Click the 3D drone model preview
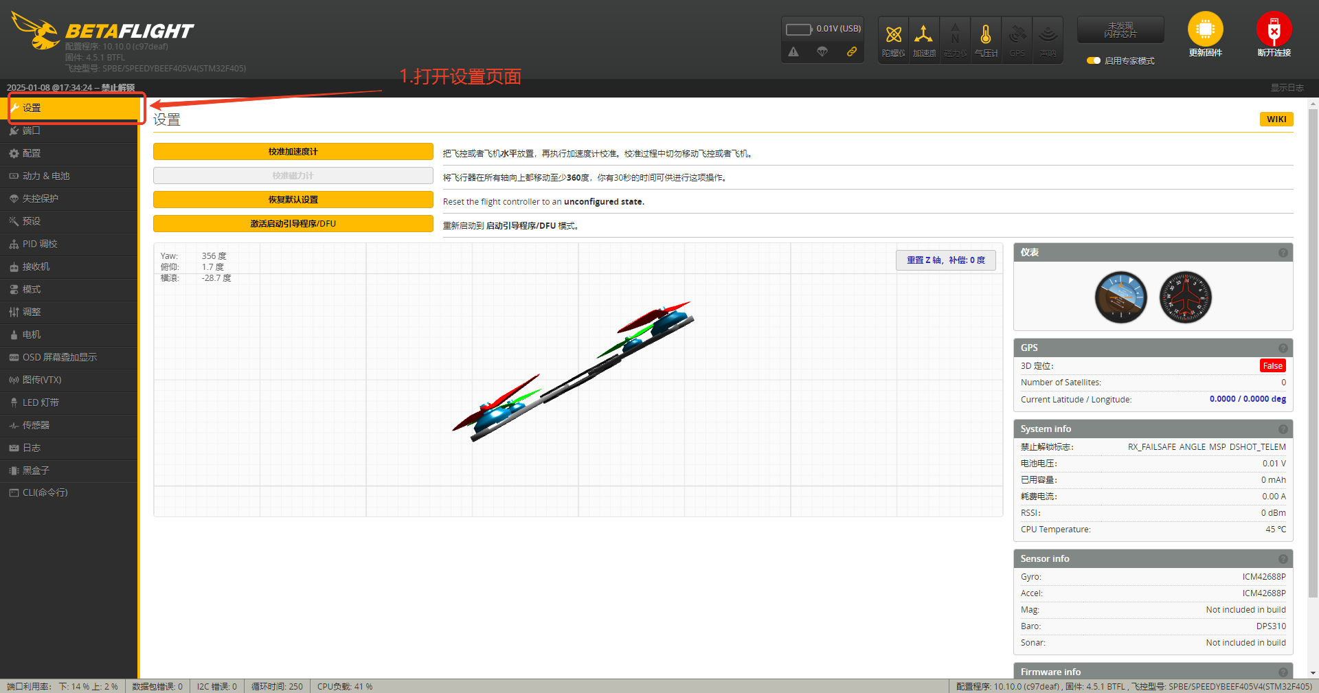Screen dimensions: 1319x693 [x=574, y=372]
